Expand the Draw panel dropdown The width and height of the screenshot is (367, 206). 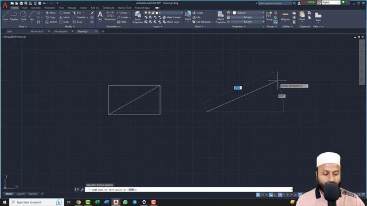click(x=23, y=27)
